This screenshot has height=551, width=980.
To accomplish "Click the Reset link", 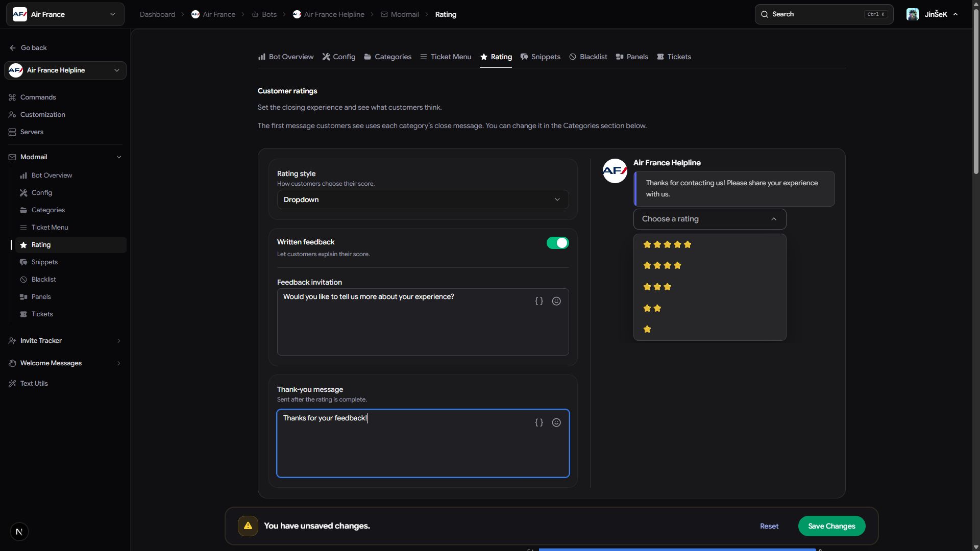I will click(x=769, y=527).
